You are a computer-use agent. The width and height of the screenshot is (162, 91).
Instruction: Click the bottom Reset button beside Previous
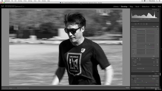tap(152, 88)
